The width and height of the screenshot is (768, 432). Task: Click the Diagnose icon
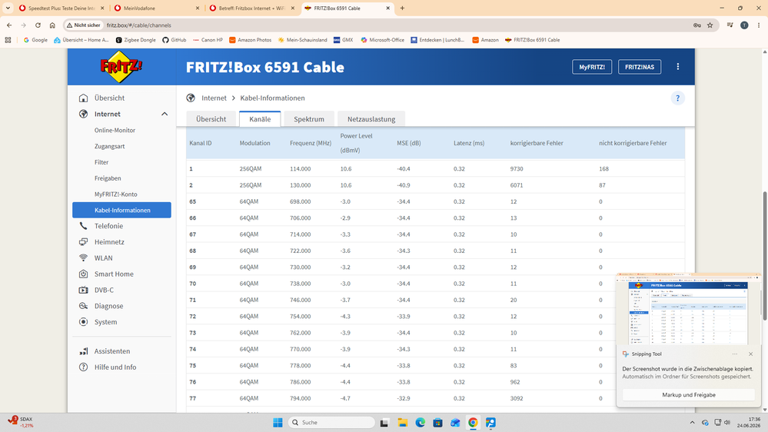click(83, 306)
